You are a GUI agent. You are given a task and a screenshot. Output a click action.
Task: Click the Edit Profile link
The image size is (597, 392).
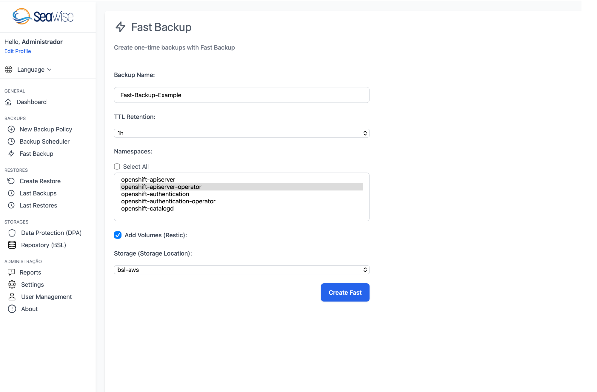[18, 51]
